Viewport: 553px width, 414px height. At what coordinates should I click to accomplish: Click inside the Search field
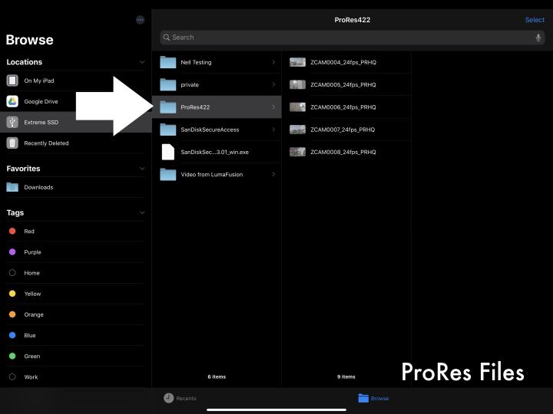(353, 38)
